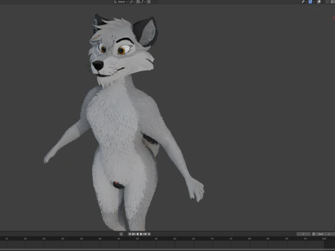
Task: Click the blue viewport gizmo toggle icon
Action: 311,1
